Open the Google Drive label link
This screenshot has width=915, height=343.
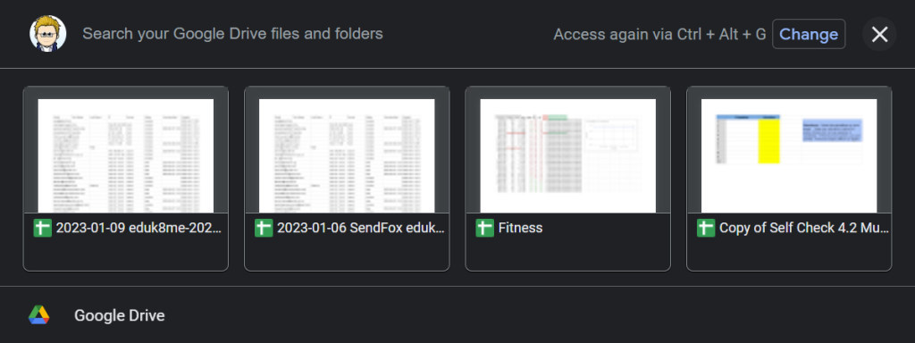pyautogui.click(x=119, y=316)
